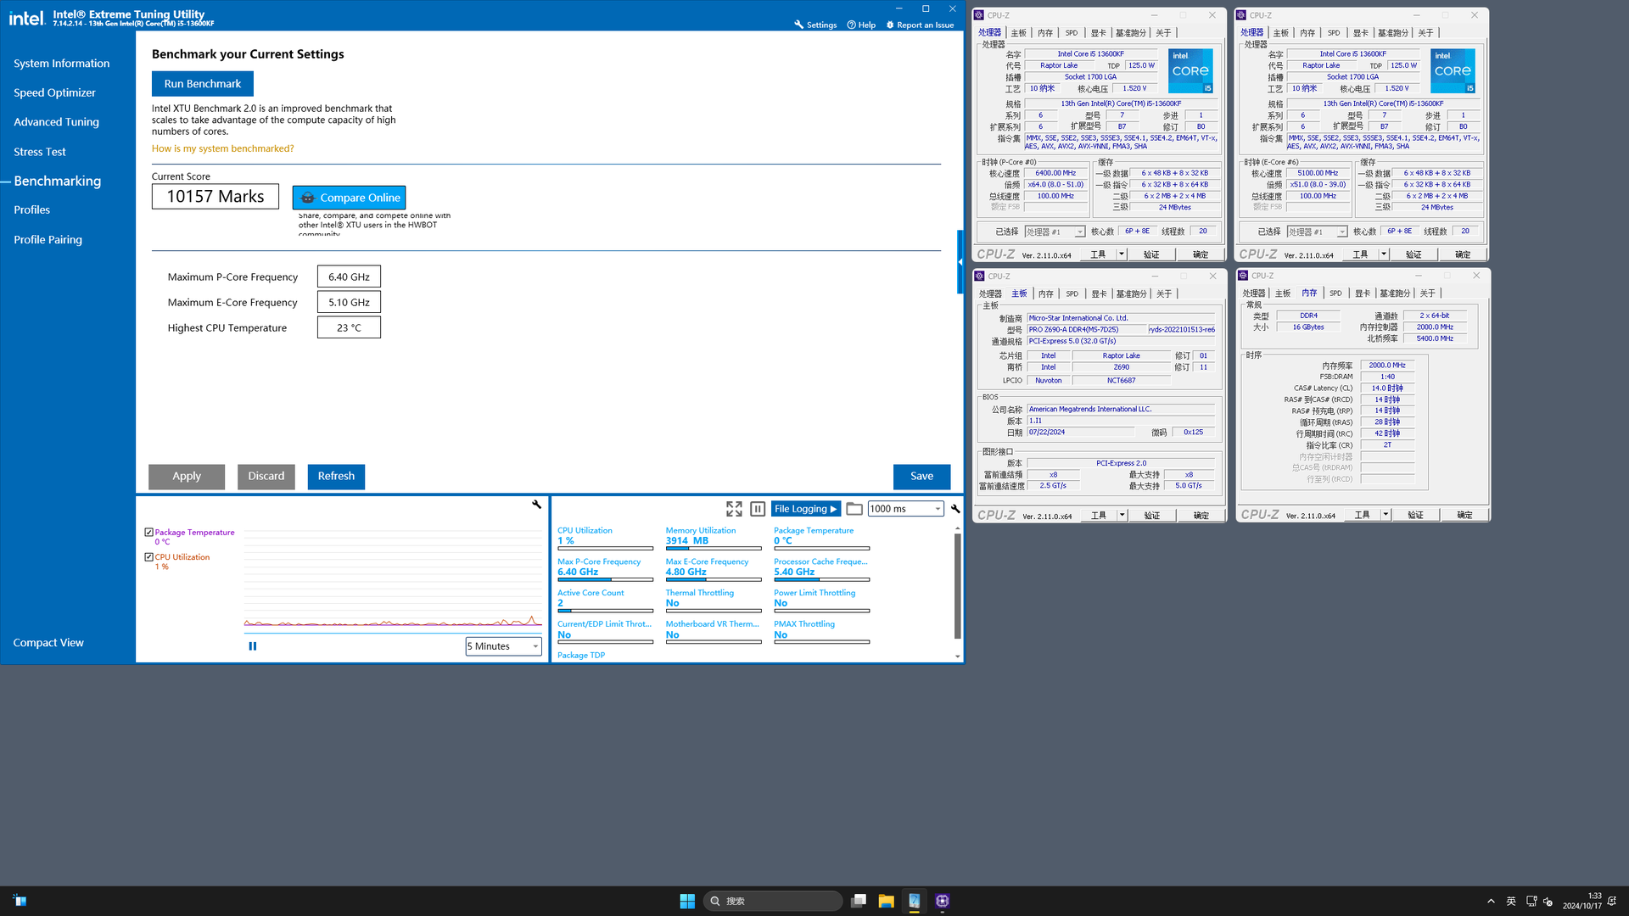The image size is (1629, 916).
Task: Open tools dropdown arrow in memory CPU-Z
Action: 1385,515
